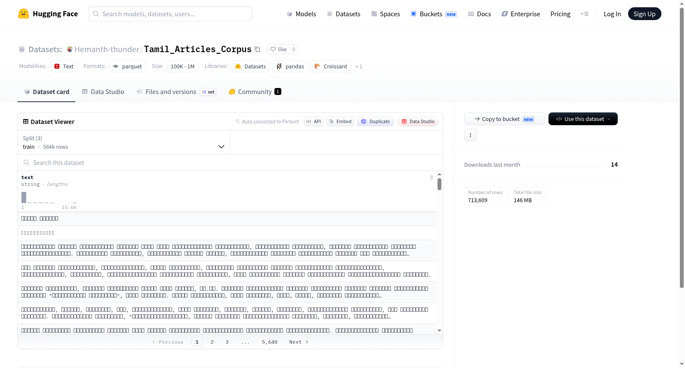Go to page 3 of the viewer
685x368 pixels.
[x=227, y=342]
